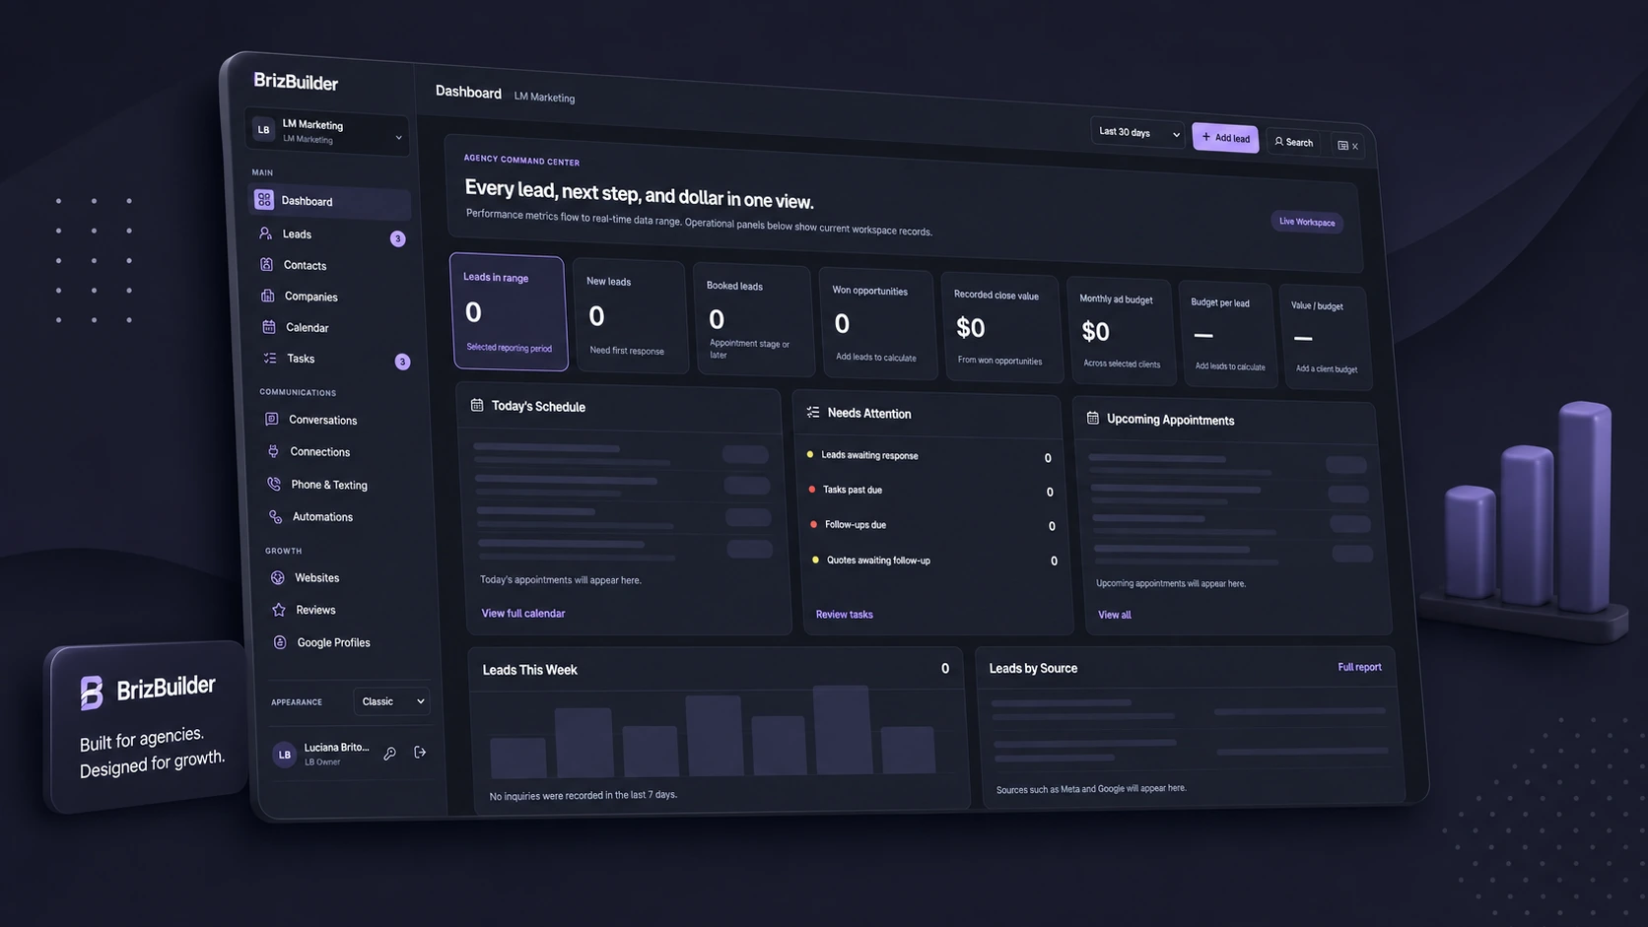This screenshot has width=1648, height=927.
Task: Click the Search button
Action: pos(1293,142)
